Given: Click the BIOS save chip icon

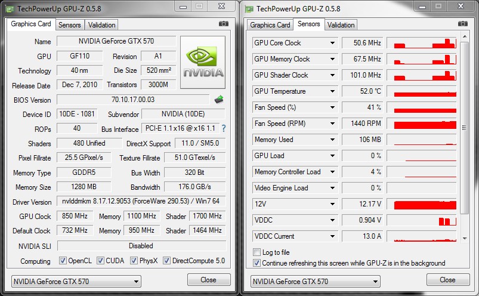Looking at the screenshot, I should point(219,99).
